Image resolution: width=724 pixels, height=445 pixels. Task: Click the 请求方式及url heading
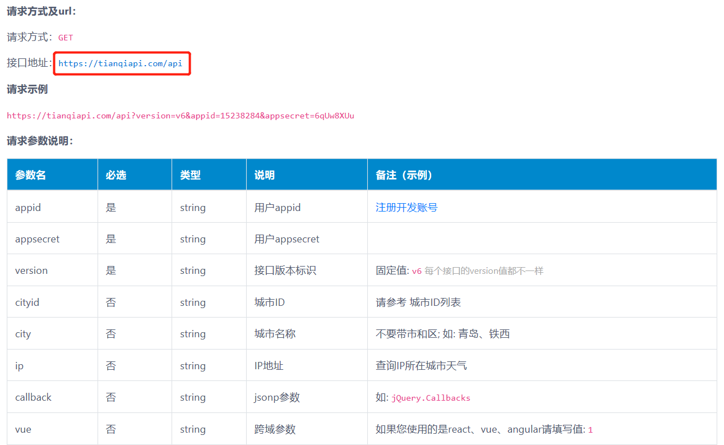pos(41,11)
